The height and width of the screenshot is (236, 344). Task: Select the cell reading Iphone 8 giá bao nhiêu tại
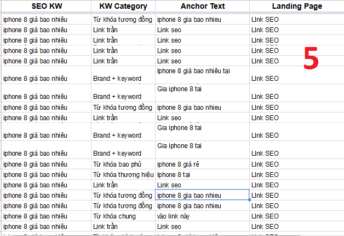202,75
